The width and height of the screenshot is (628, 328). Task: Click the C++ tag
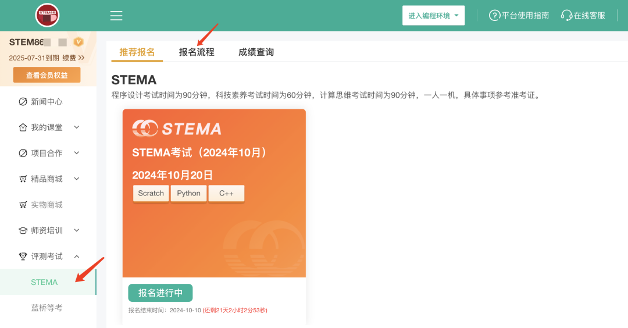coord(226,194)
